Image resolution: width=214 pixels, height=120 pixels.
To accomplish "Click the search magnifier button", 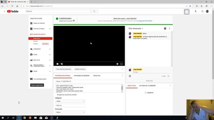I will pos(94,11).
